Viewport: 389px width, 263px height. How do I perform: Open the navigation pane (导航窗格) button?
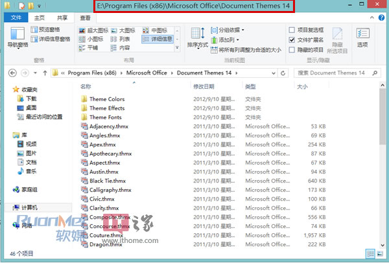coord(18,38)
